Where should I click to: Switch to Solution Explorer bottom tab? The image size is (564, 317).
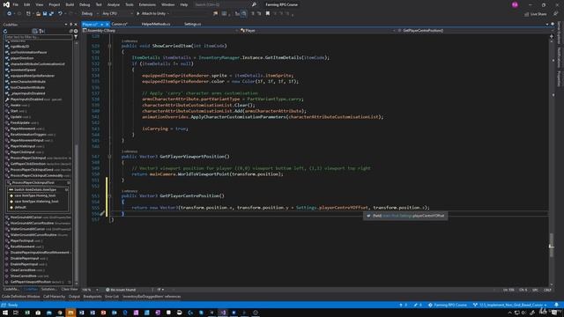pos(48,289)
